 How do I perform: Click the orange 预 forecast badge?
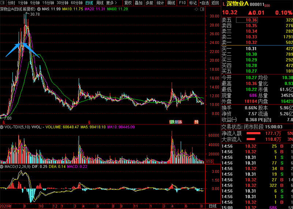[x=196, y=122]
